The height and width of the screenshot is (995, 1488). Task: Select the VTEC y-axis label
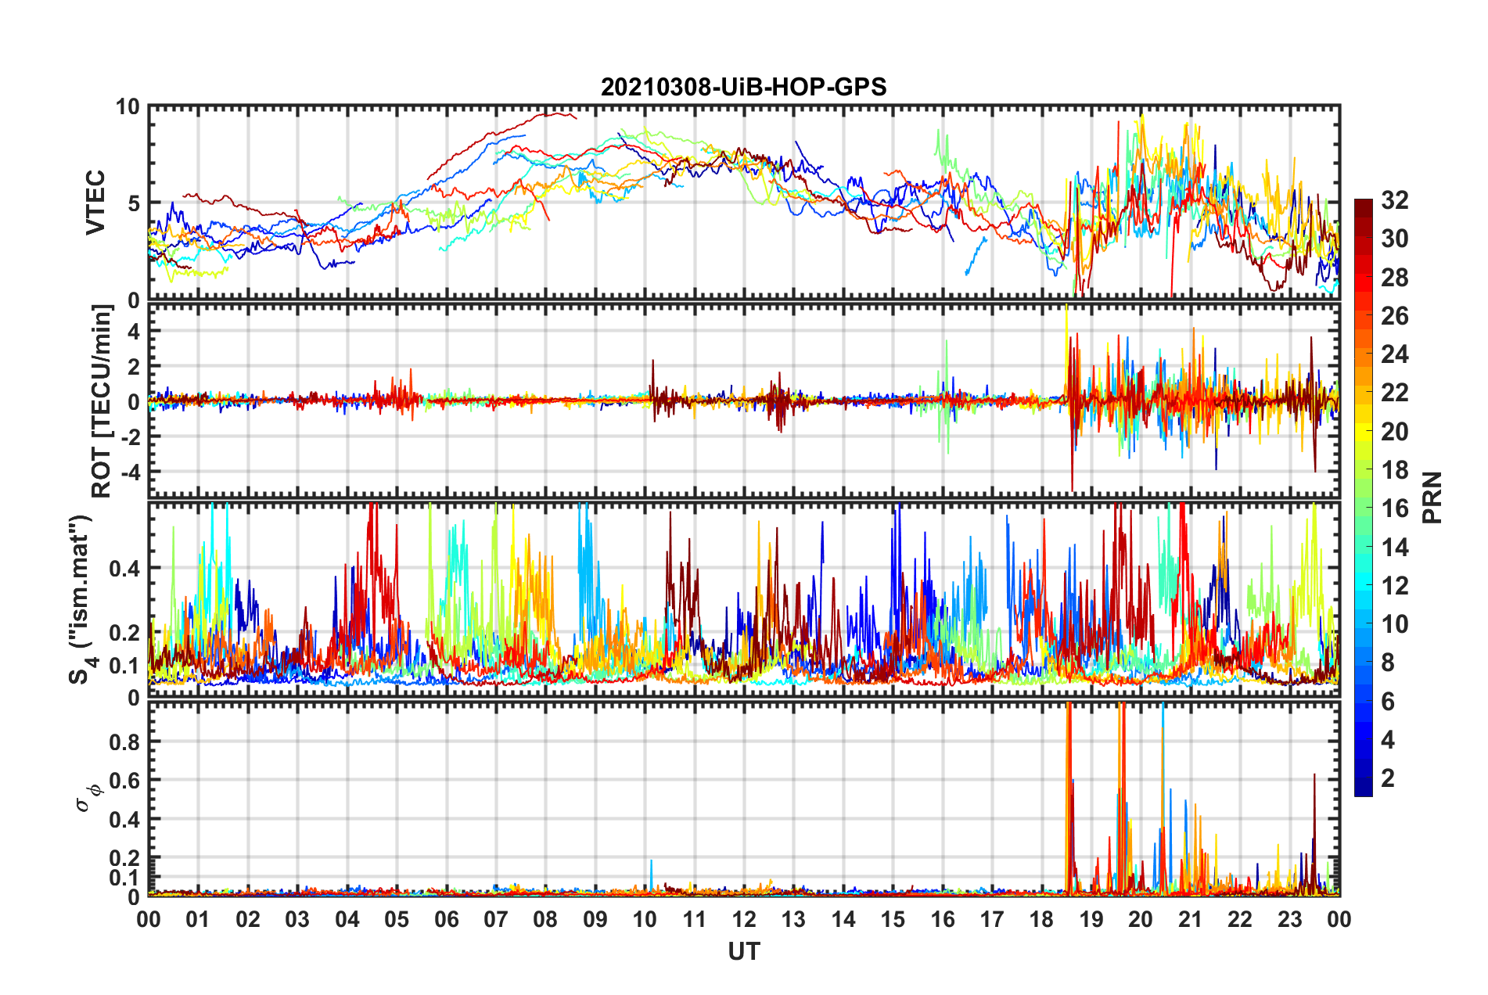pos(95,203)
